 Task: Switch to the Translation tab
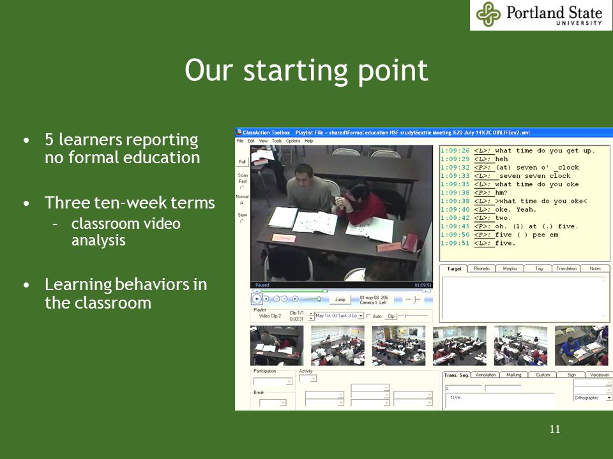pos(566,268)
